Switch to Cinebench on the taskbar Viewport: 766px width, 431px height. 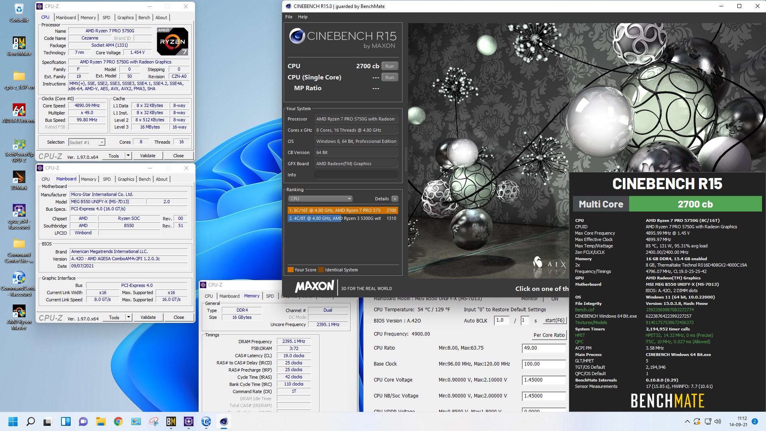223,421
